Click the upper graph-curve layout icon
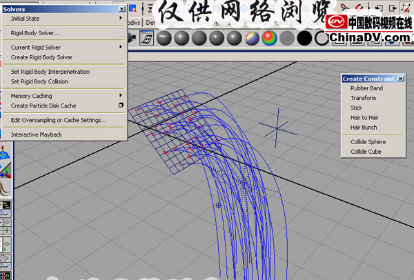Viewport: 414px width, 280px height. [6, 213]
